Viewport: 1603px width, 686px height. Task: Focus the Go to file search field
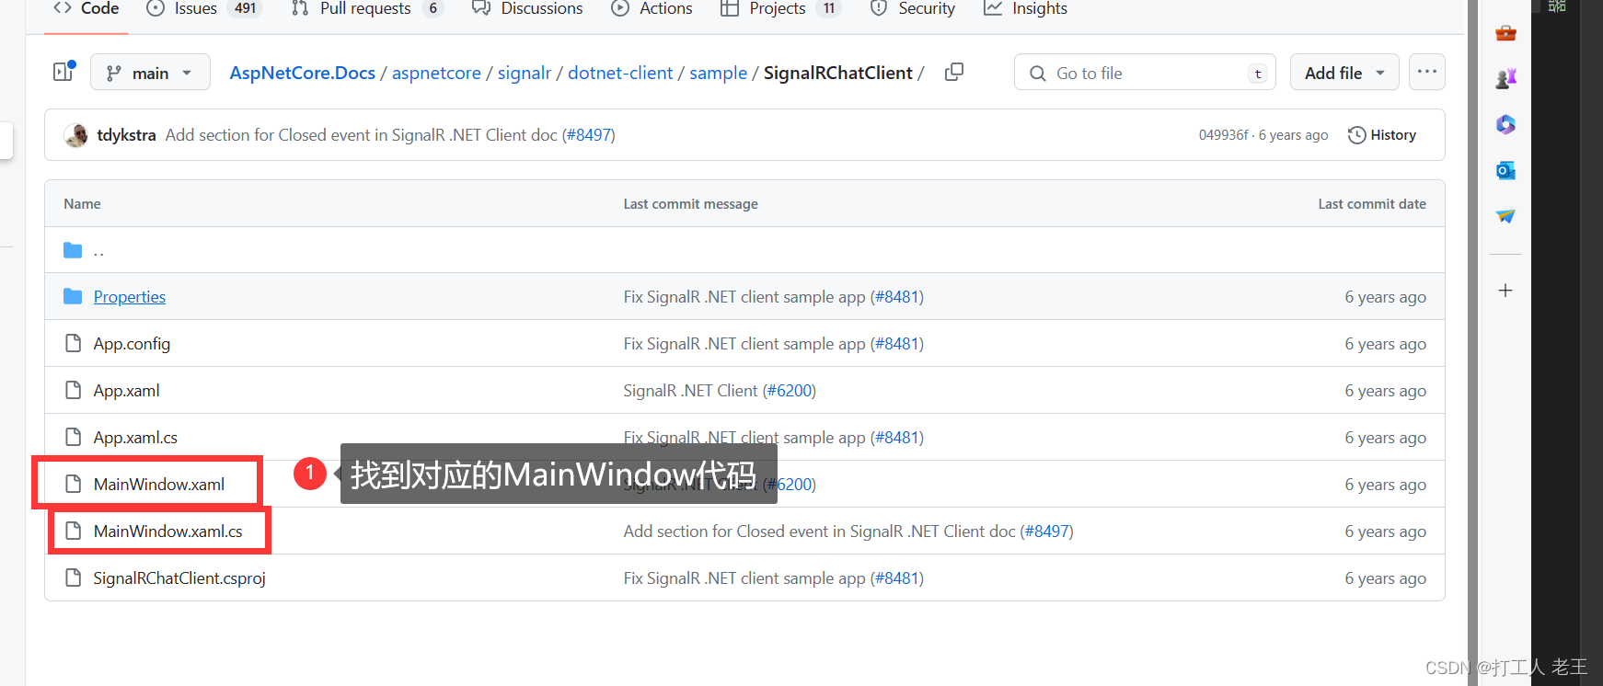[1145, 73]
